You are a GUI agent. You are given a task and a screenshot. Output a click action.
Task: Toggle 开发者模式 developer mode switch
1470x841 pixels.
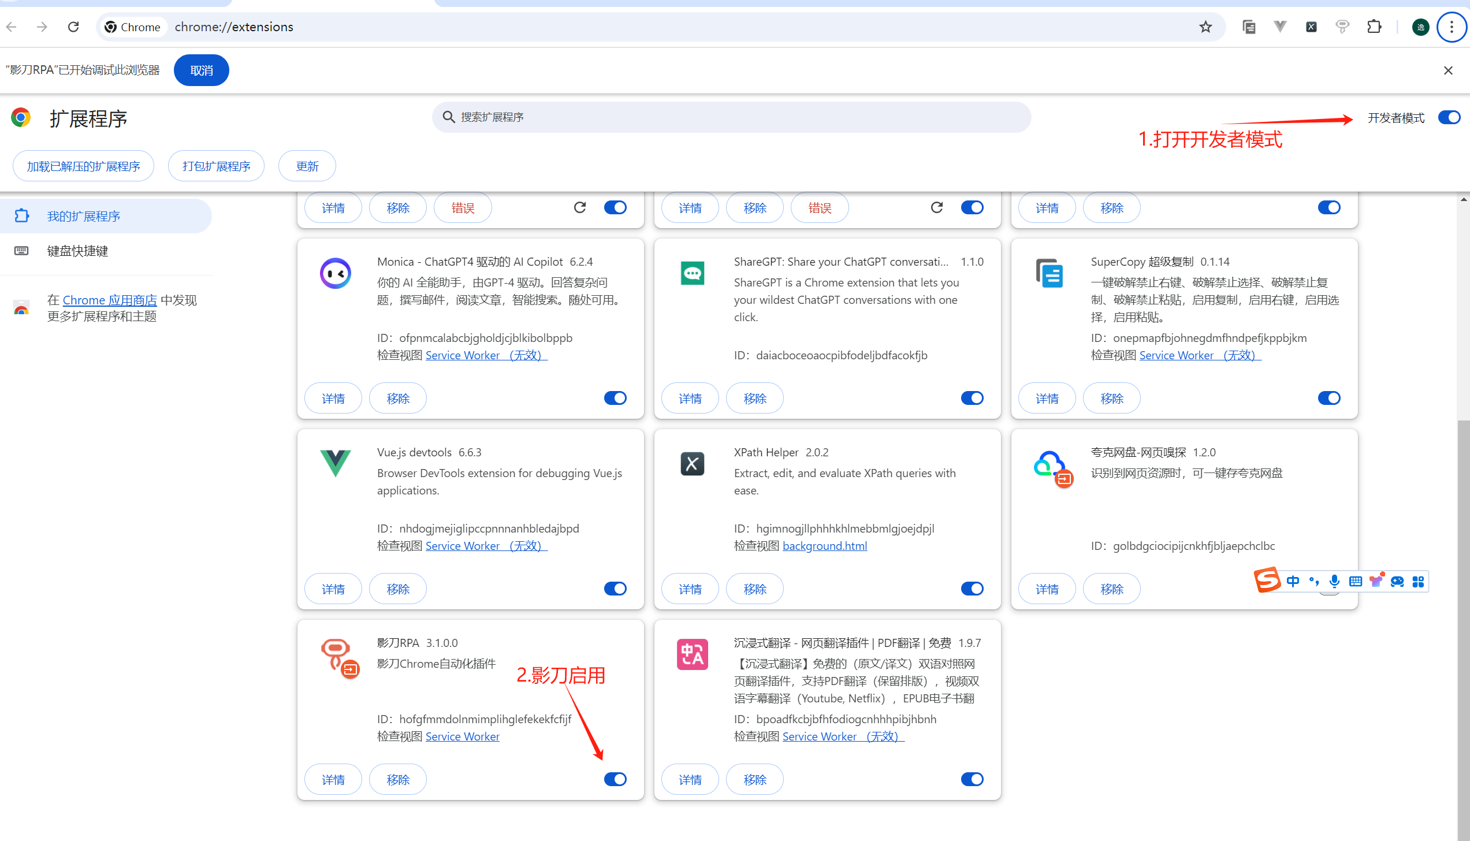[1449, 118]
